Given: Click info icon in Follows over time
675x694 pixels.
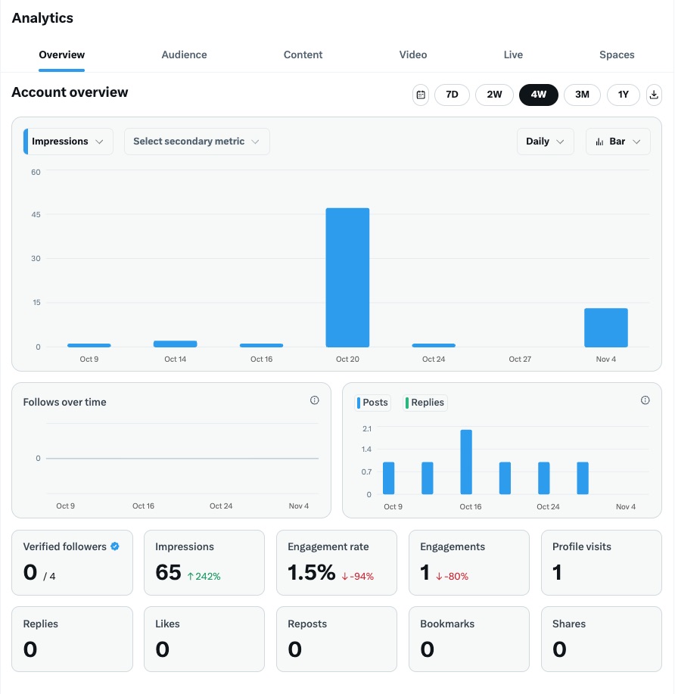Looking at the screenshot, I should tap(315, 400).
